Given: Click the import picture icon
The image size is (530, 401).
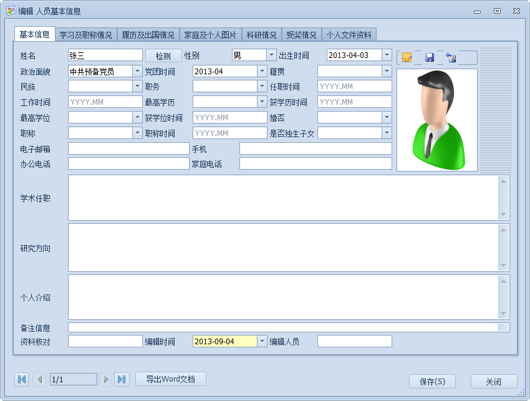Looking at the screenshot, I should click(451, 57).
